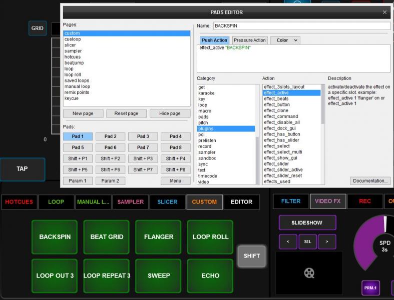Open the MANUAL L... pad page

click(x=93, y=202)
